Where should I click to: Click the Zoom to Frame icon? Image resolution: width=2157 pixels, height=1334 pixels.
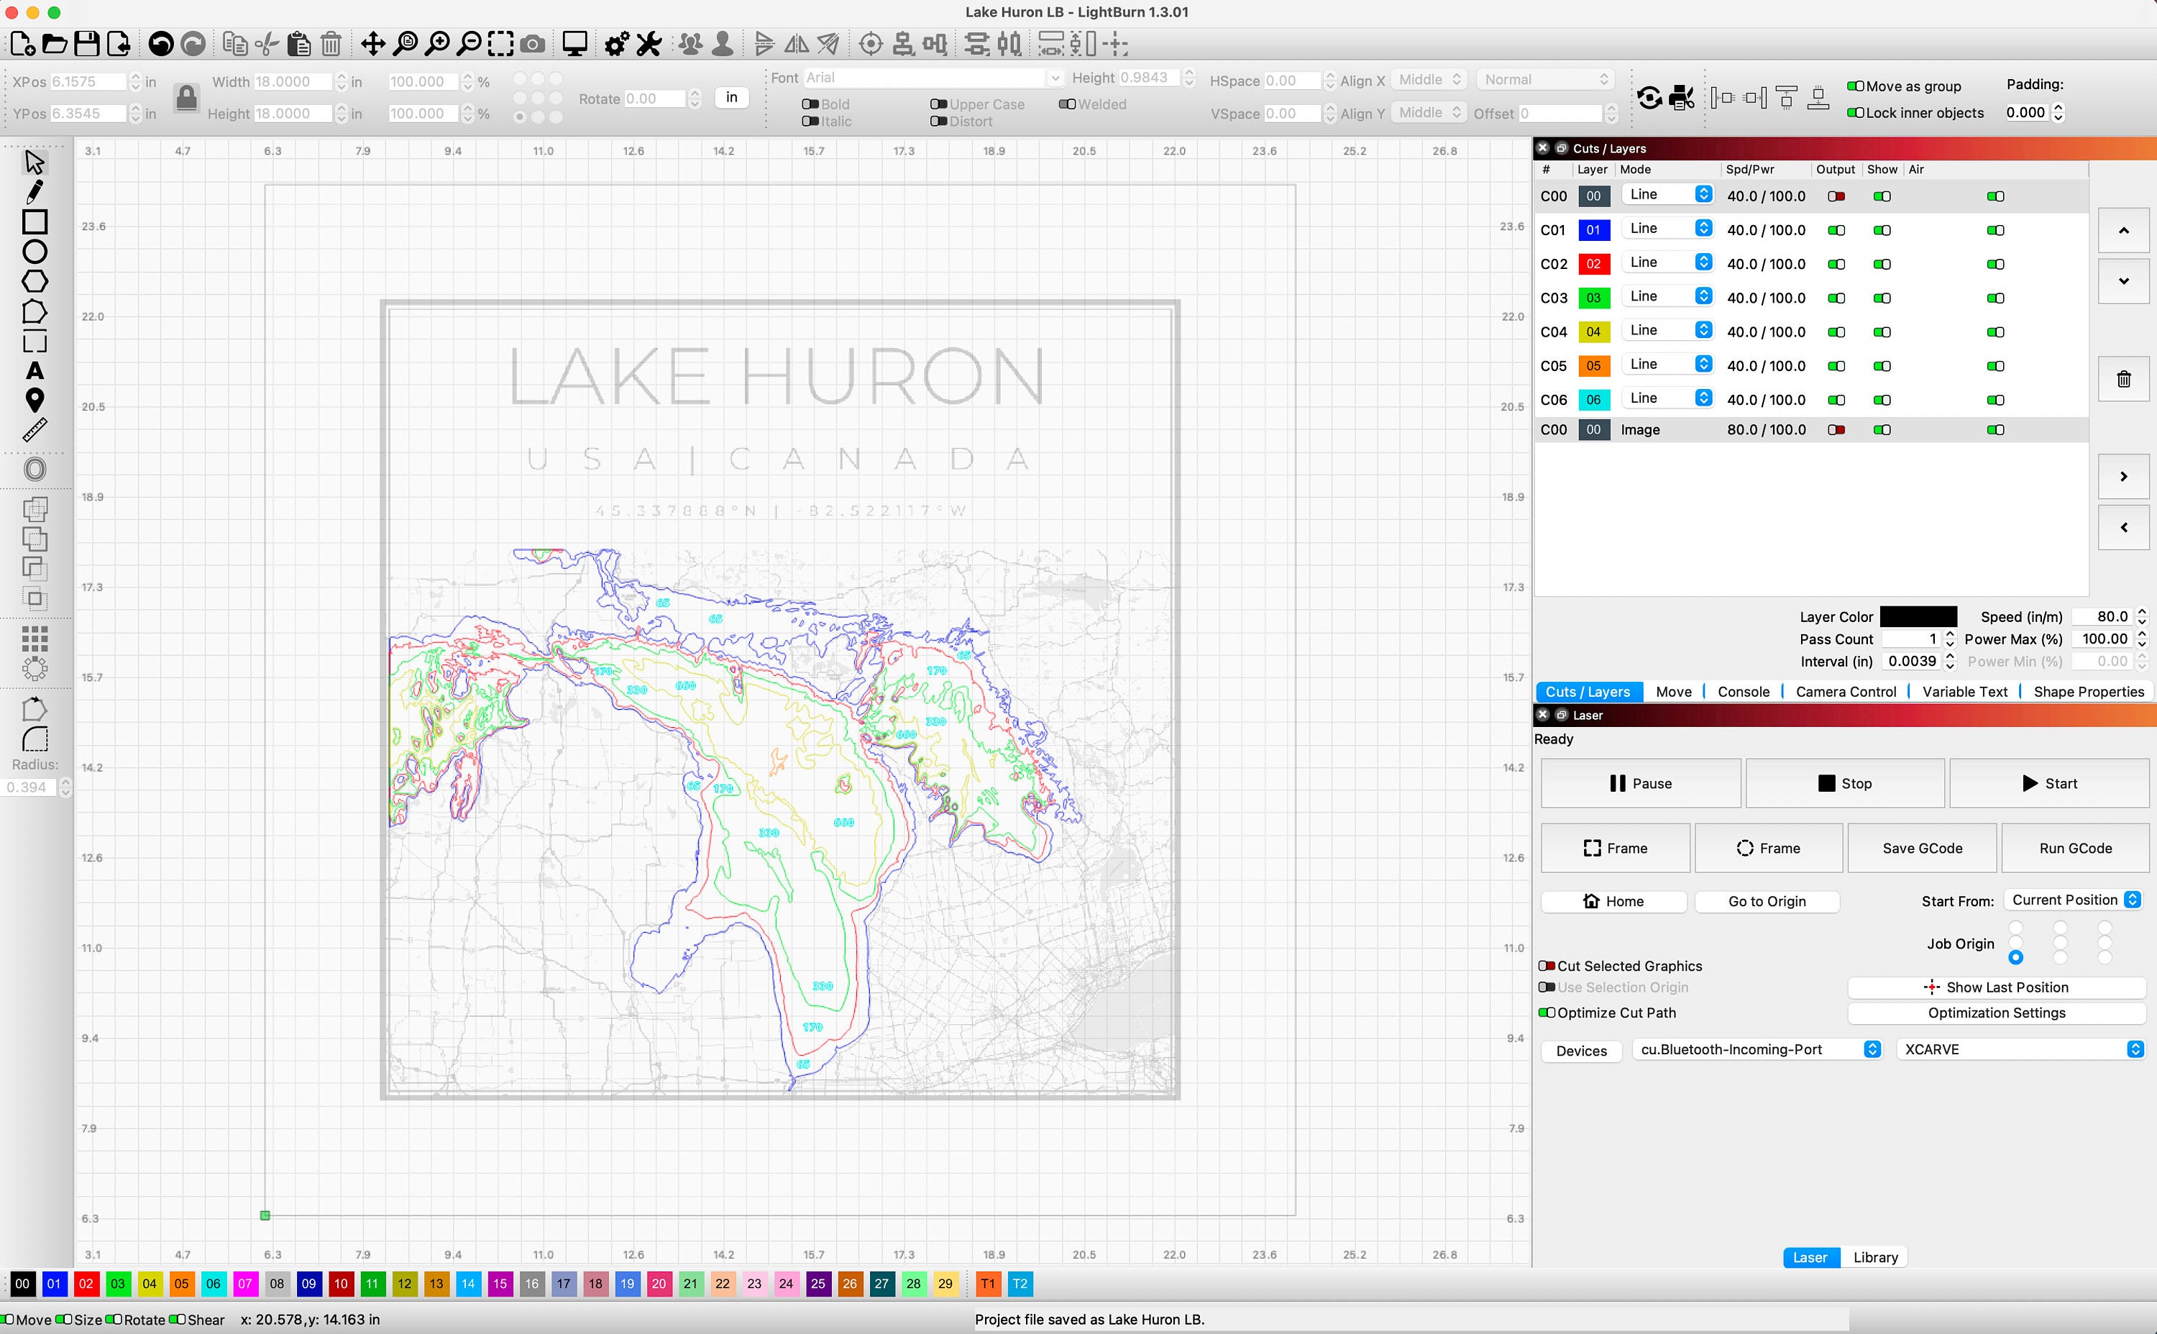500,43
